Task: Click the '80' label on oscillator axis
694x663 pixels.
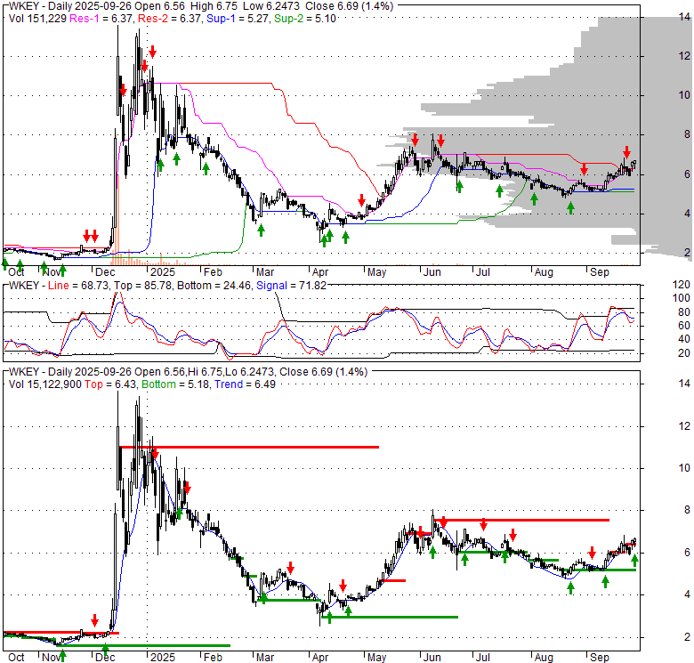Action: [684, 312]
